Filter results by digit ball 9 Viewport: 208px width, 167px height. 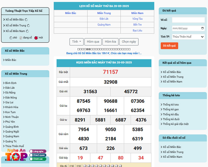(120, 165)
